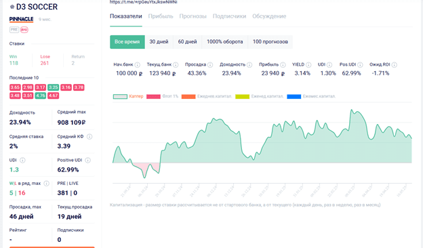Open info icon next to Текущ.банк

(176, 64)
